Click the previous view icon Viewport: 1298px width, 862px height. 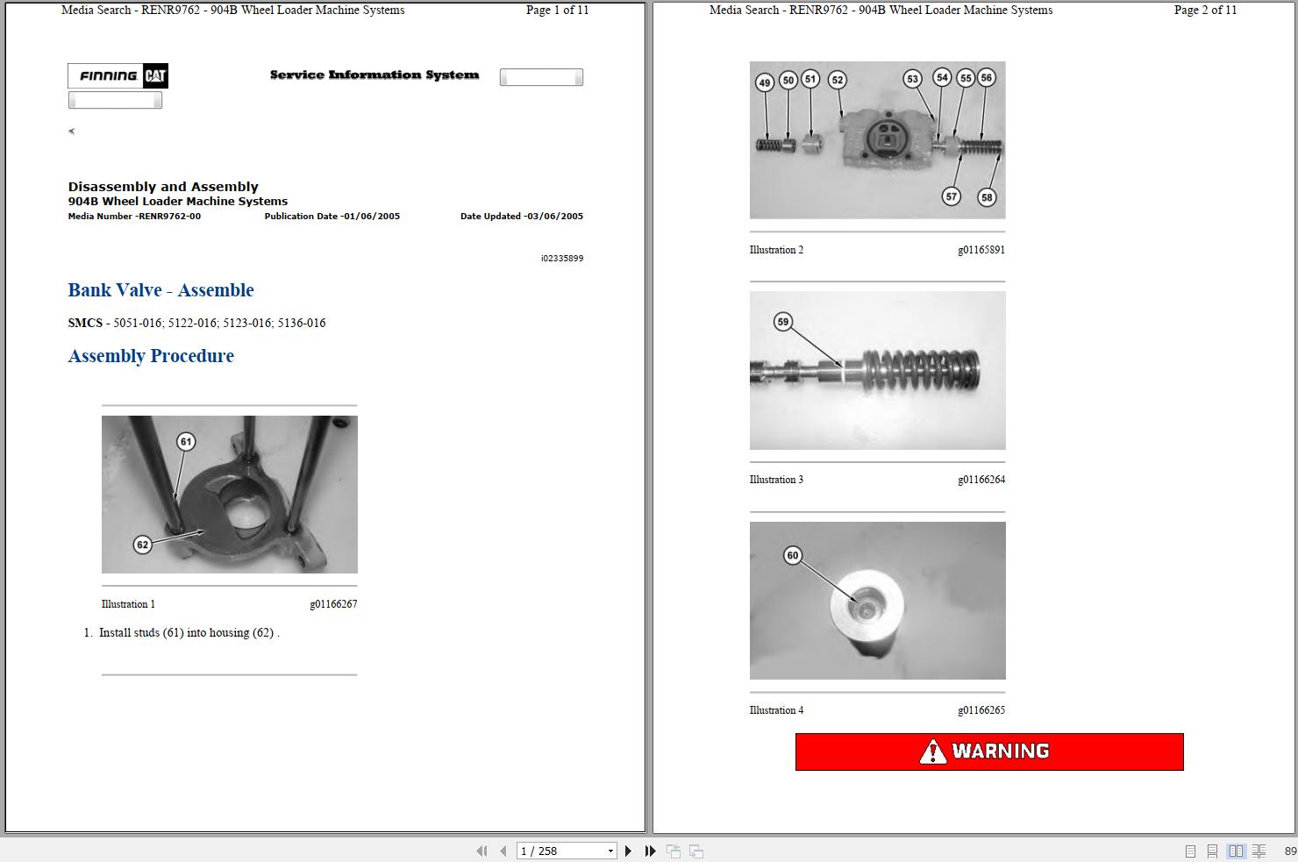point(674,851)
